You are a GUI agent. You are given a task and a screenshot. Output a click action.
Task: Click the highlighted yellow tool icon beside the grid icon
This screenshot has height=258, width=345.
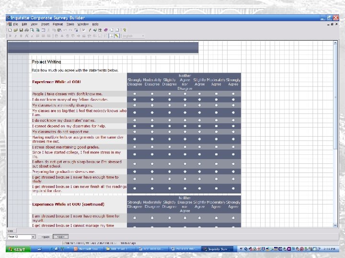(x=116, y=36)
